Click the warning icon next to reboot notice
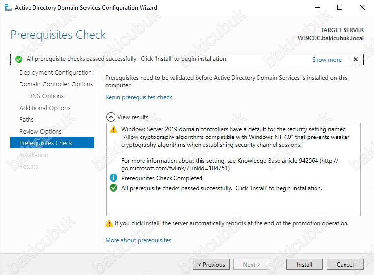The image size is (374, 275). pyautogui.click(x=109, y=223)
